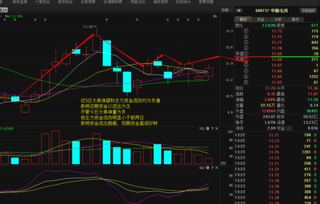The image size is (320, 204).
Task: Close the KDJ indicator panel
Action: (217, 168)
